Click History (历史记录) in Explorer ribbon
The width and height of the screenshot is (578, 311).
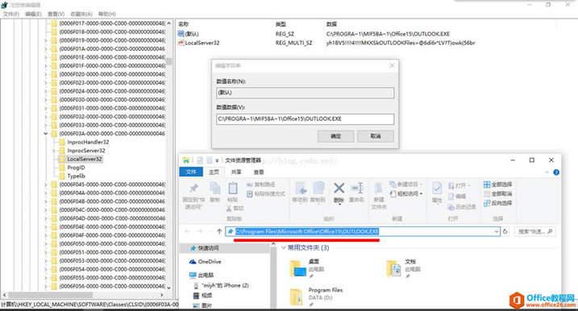click(x=462, y=207)
